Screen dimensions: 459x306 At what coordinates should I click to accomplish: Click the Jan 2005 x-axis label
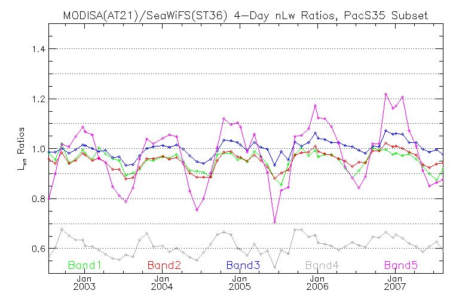click(x=240, y=283)
